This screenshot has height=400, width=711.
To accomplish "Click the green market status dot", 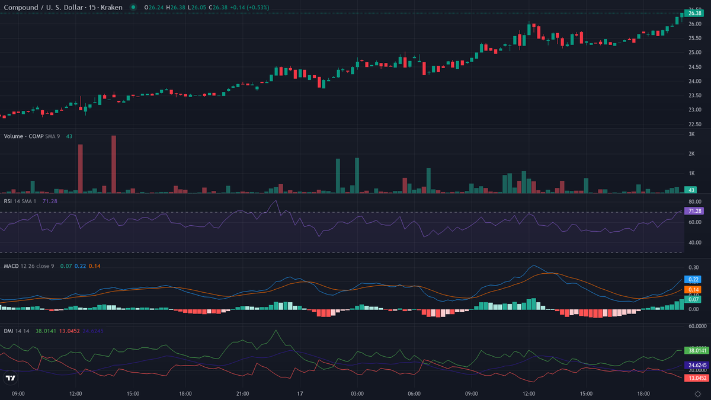I will pos(133,7).
